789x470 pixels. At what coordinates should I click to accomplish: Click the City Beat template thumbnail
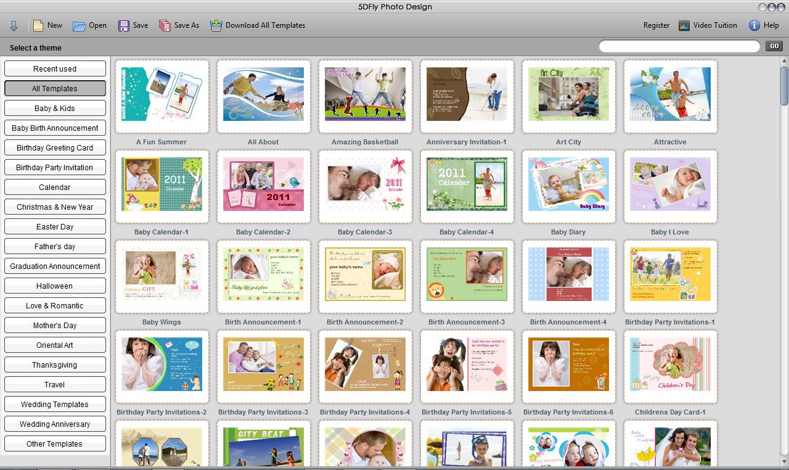(x=264, y=443)
